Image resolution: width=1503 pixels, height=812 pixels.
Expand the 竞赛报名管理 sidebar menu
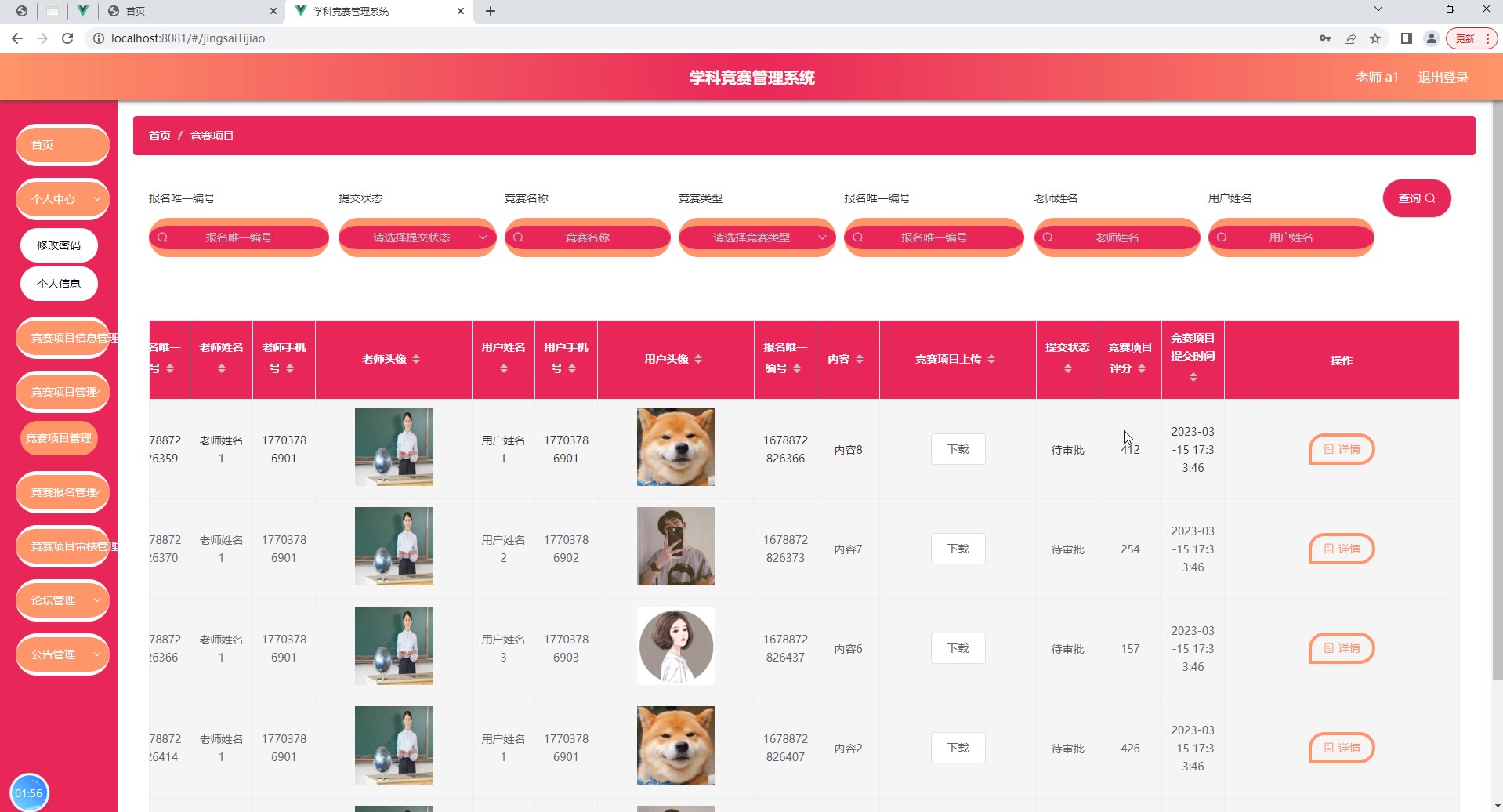point(63,492)
